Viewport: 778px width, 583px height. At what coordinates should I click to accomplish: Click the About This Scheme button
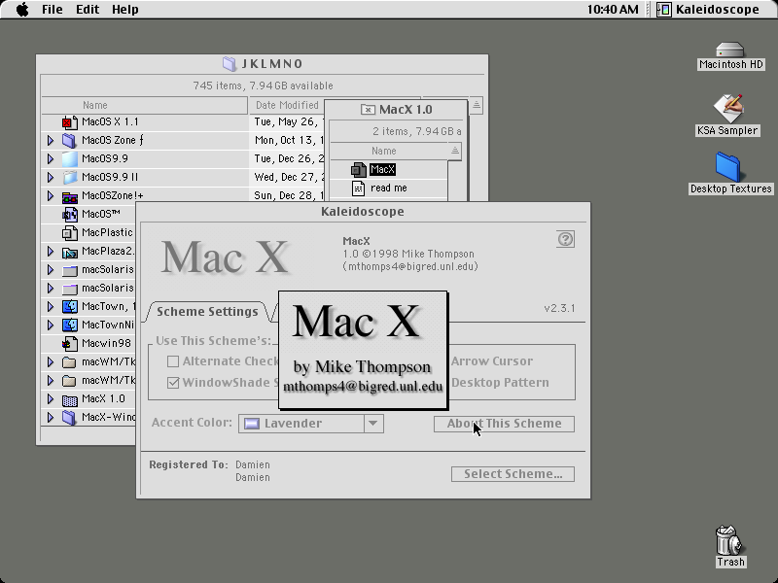504,424
